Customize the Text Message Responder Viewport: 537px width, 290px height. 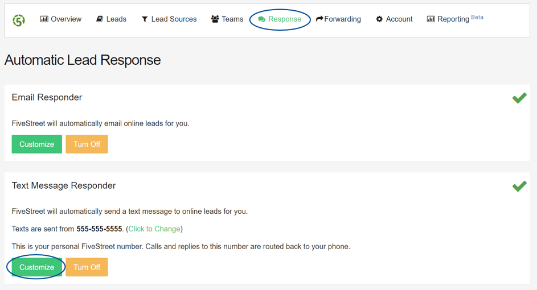click(36, 267)
